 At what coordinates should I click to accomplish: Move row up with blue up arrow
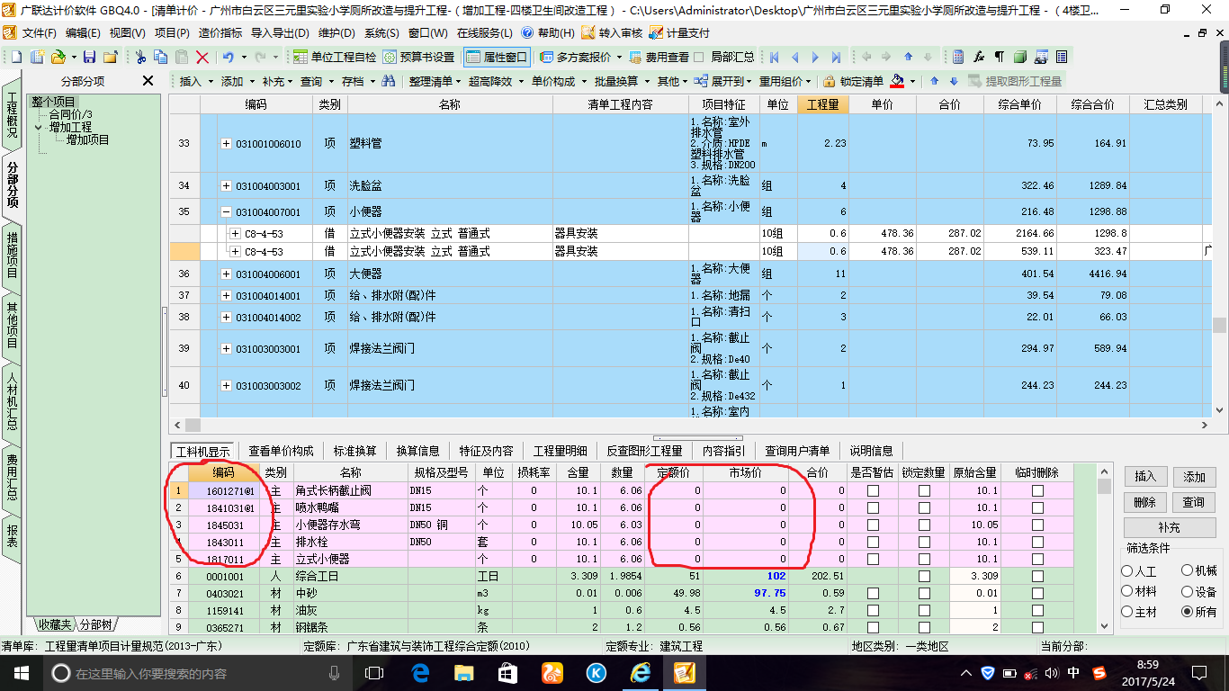click(934, 81)
